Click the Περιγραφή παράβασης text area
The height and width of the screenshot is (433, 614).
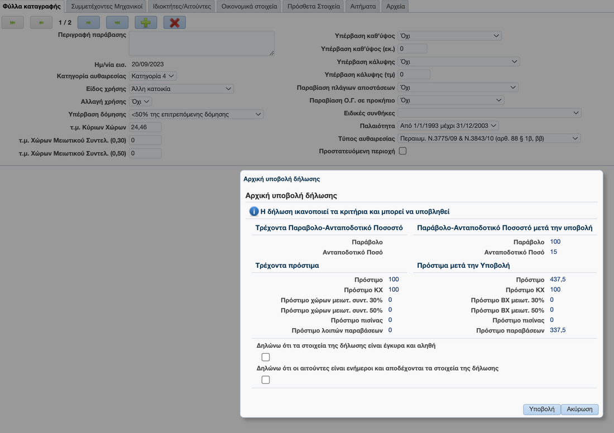point(202,44)
